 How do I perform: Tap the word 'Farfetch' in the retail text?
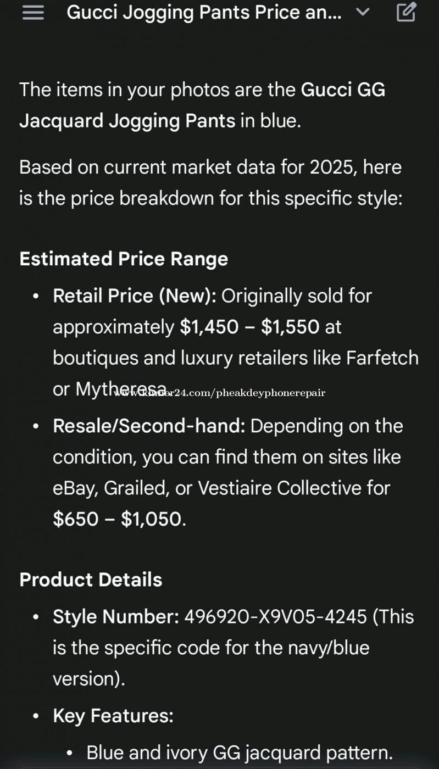point(382,358)
